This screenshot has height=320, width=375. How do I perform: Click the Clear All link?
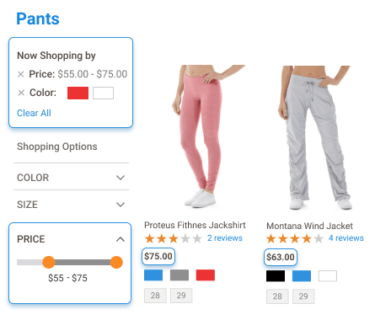point(34,113)
